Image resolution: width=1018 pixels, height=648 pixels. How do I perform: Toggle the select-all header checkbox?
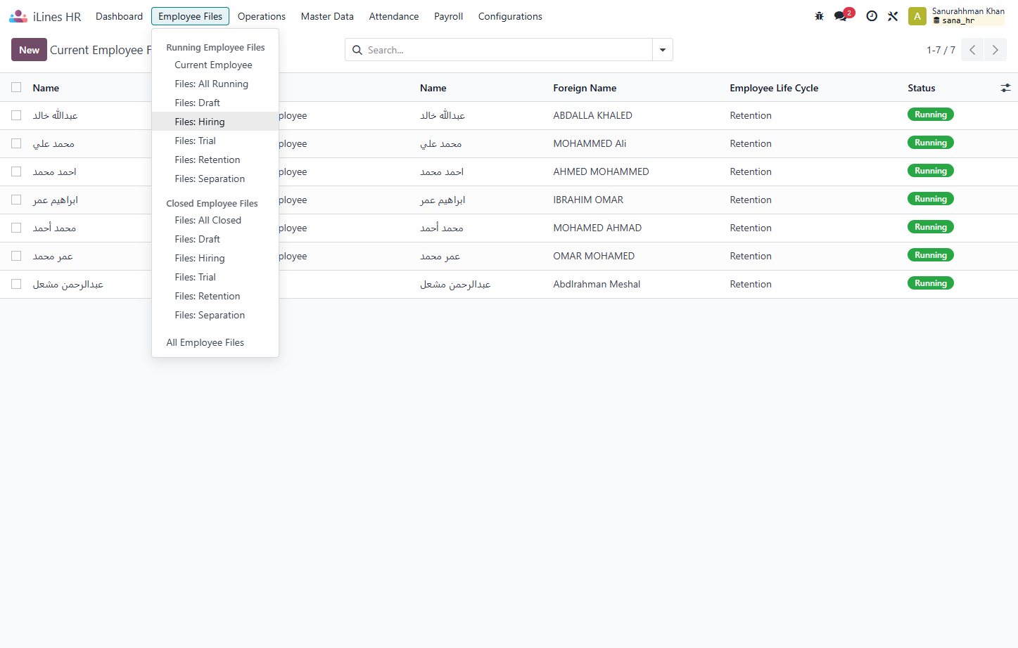16,87
